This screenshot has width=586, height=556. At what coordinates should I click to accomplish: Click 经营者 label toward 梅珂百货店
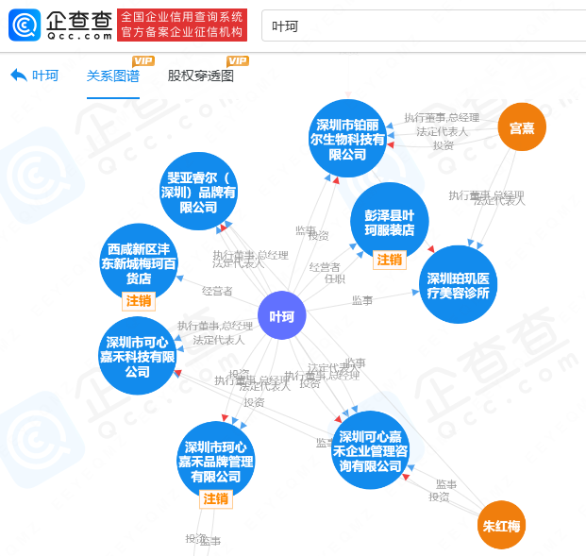click(x=217, y=291)
